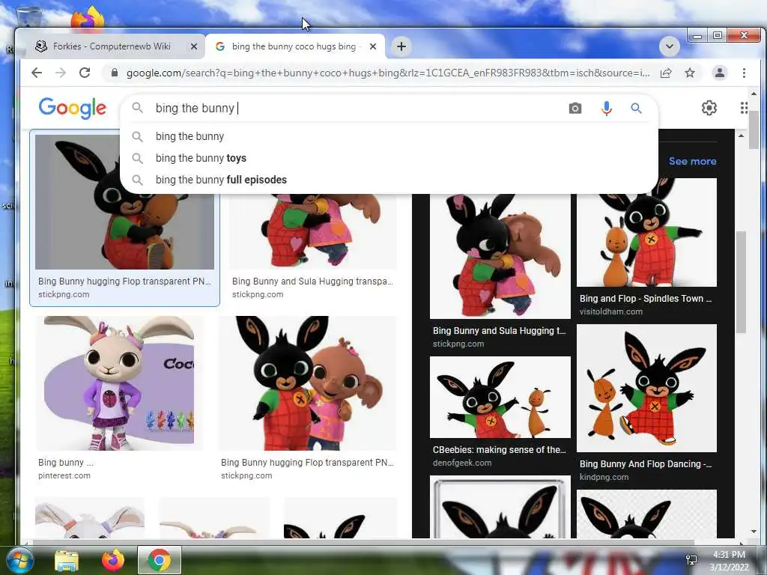Choose suggestion 'bing the bunny toys'
767x575 pixels.
click(x=201, y=158)
